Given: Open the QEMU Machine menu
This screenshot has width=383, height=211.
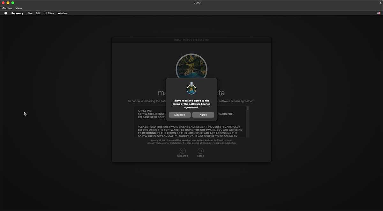Looking at the screenshot, I should (x=7, y=8).
